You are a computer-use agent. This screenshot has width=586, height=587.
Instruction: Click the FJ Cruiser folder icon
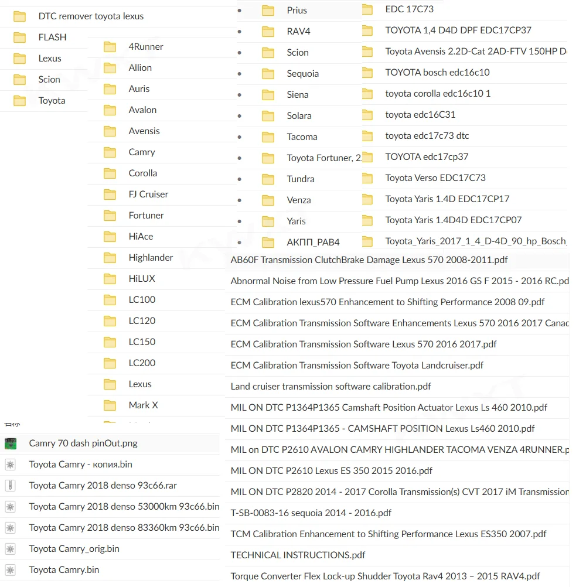click(x=110, y=194)
